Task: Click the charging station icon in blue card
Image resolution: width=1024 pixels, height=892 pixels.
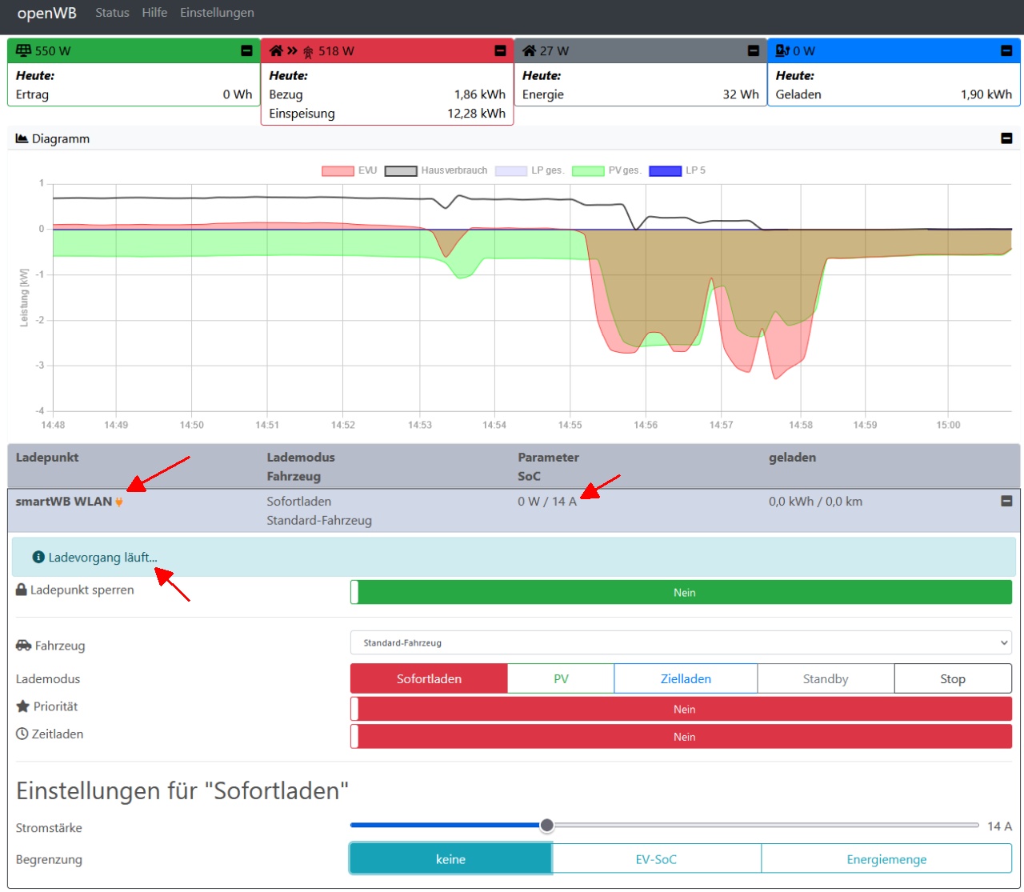Action: click(x=782, y=50)
